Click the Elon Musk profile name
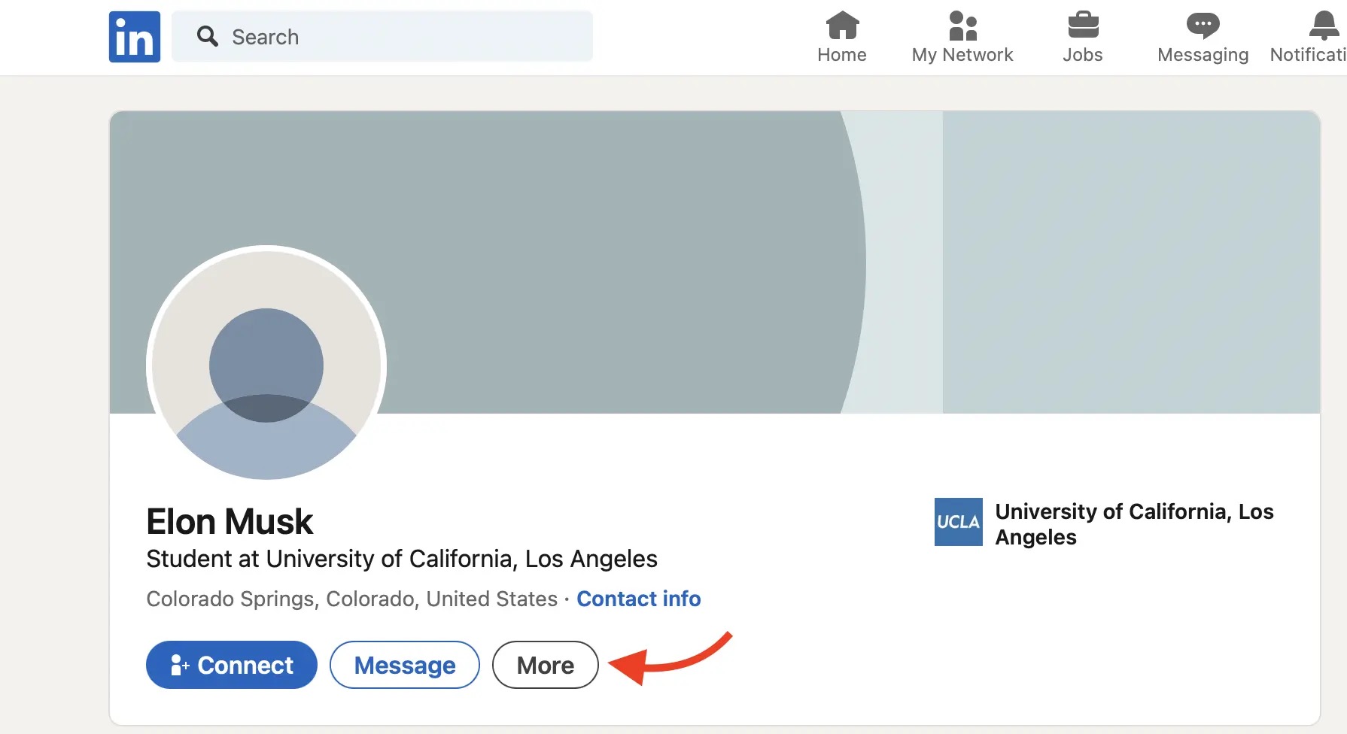 click(x=230, y=522)
